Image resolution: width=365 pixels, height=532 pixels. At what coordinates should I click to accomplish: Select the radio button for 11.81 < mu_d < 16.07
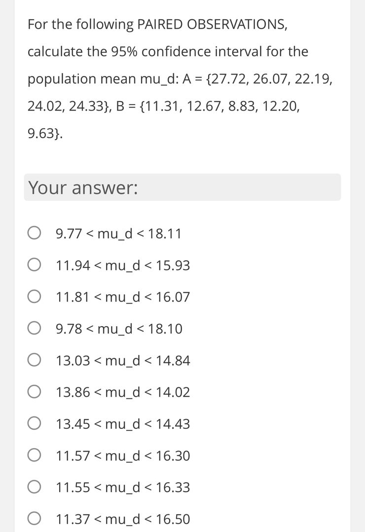tap(34, 296)
